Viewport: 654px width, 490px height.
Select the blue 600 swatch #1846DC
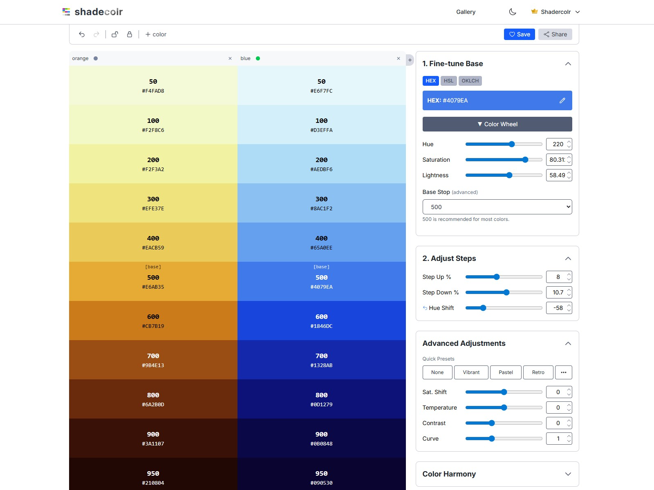pyautogui.click(x=322, y=321)
